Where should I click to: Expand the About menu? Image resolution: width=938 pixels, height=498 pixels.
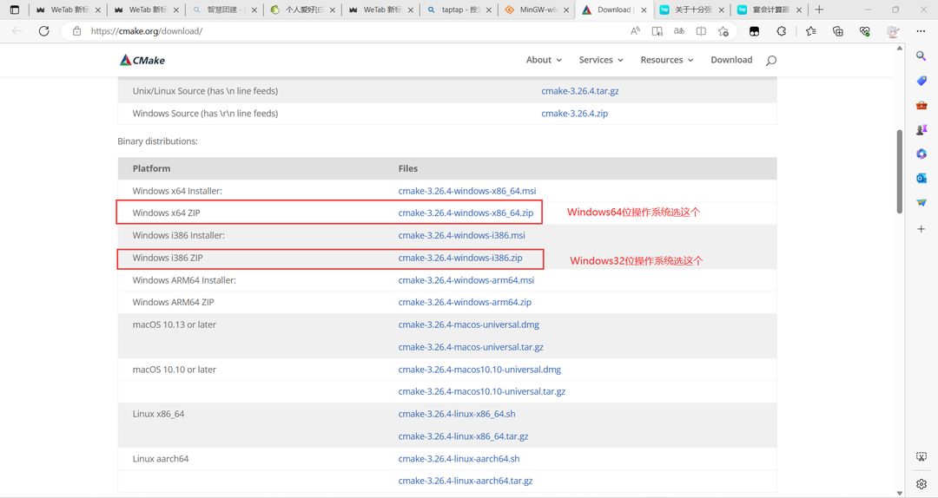(544, 60)
